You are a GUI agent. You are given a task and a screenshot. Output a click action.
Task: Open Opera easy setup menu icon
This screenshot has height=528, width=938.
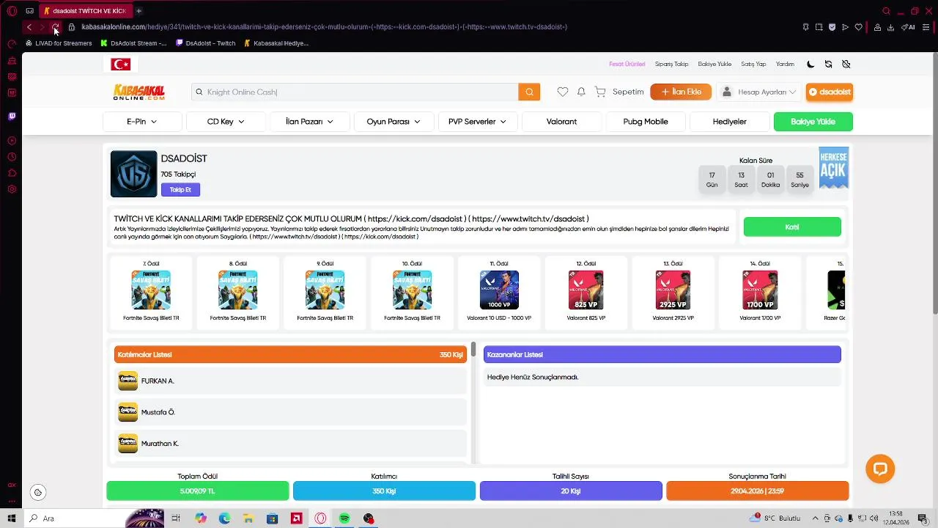[x=926, y=27]
